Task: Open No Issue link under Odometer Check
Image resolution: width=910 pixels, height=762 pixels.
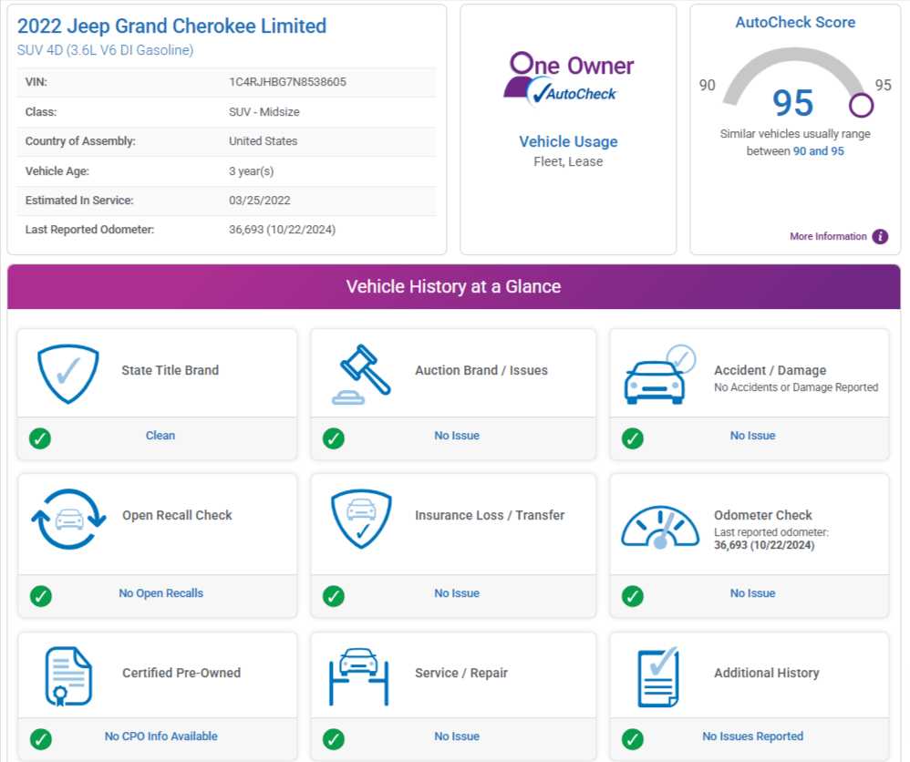Action: [753, 593]
